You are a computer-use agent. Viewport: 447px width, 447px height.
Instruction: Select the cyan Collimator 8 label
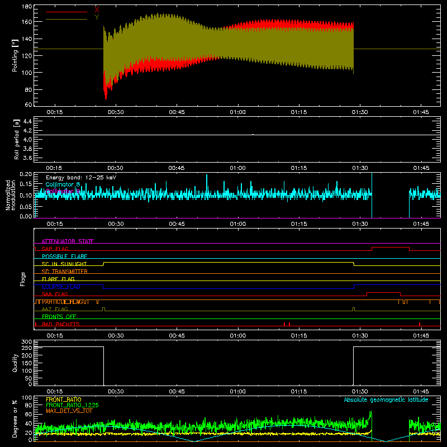point(63,184)
